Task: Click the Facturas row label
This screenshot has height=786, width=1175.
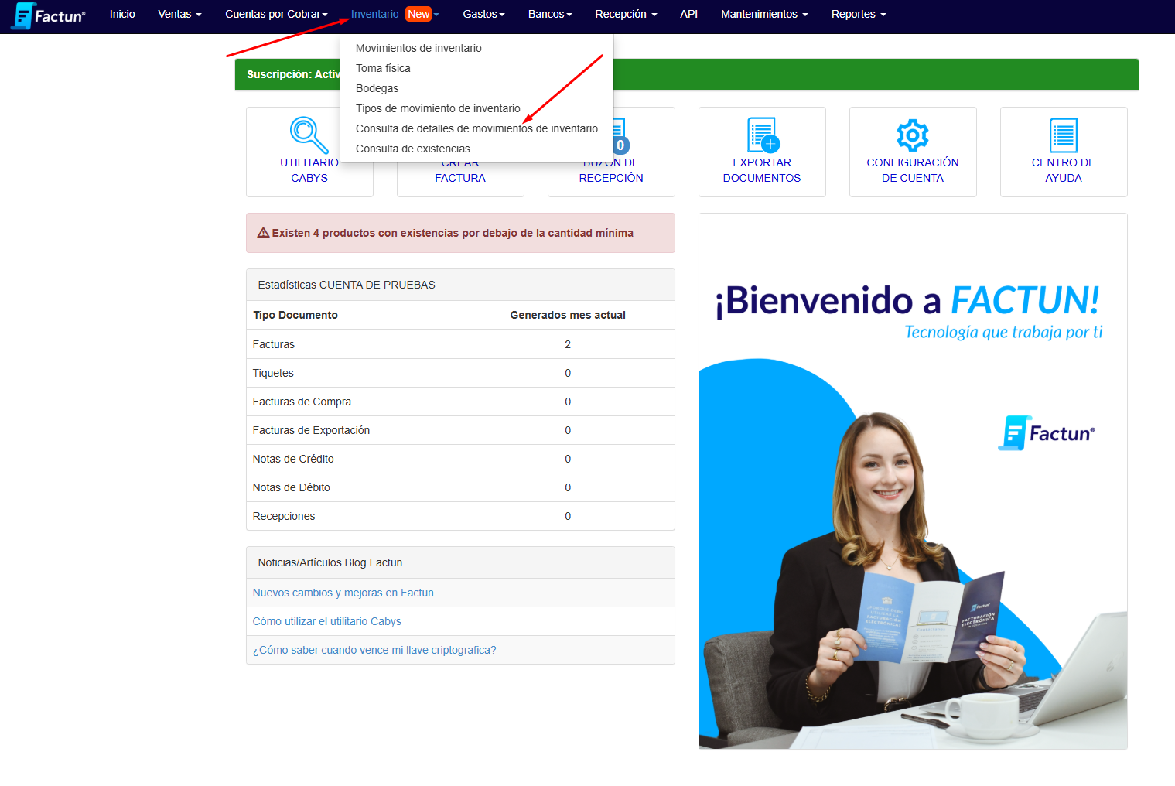Action: (x=273, y=344)
